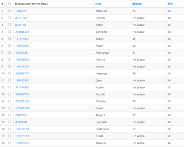This screenshot has height=147, width=184.
Task: Select checkbox in Юрий's row
Action: tap(10, 45)
